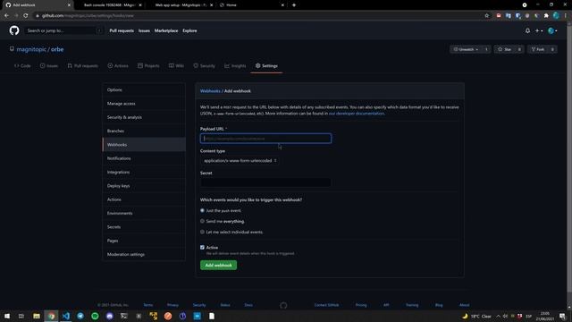Bookmark this page with the star icon
Image resolution: width=572 pixels, height=322 pixels.
point(486,16)
